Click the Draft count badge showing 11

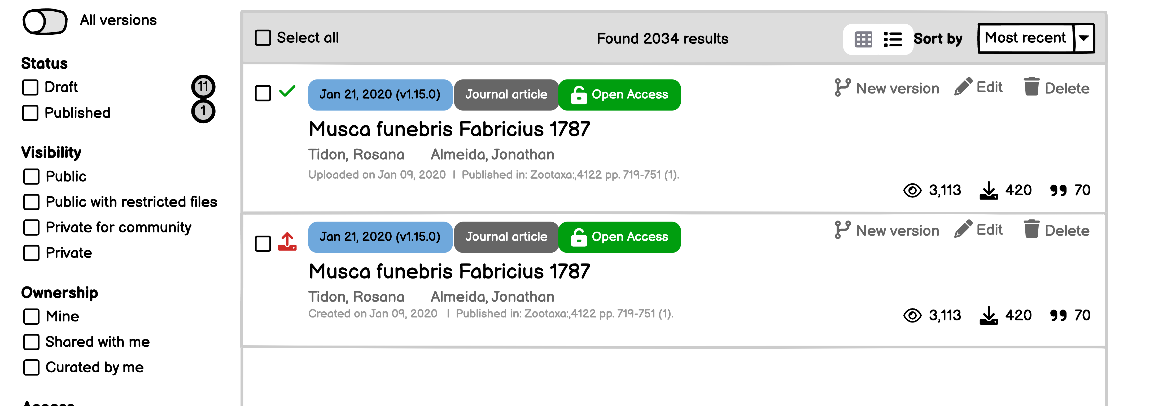point(203,86)
